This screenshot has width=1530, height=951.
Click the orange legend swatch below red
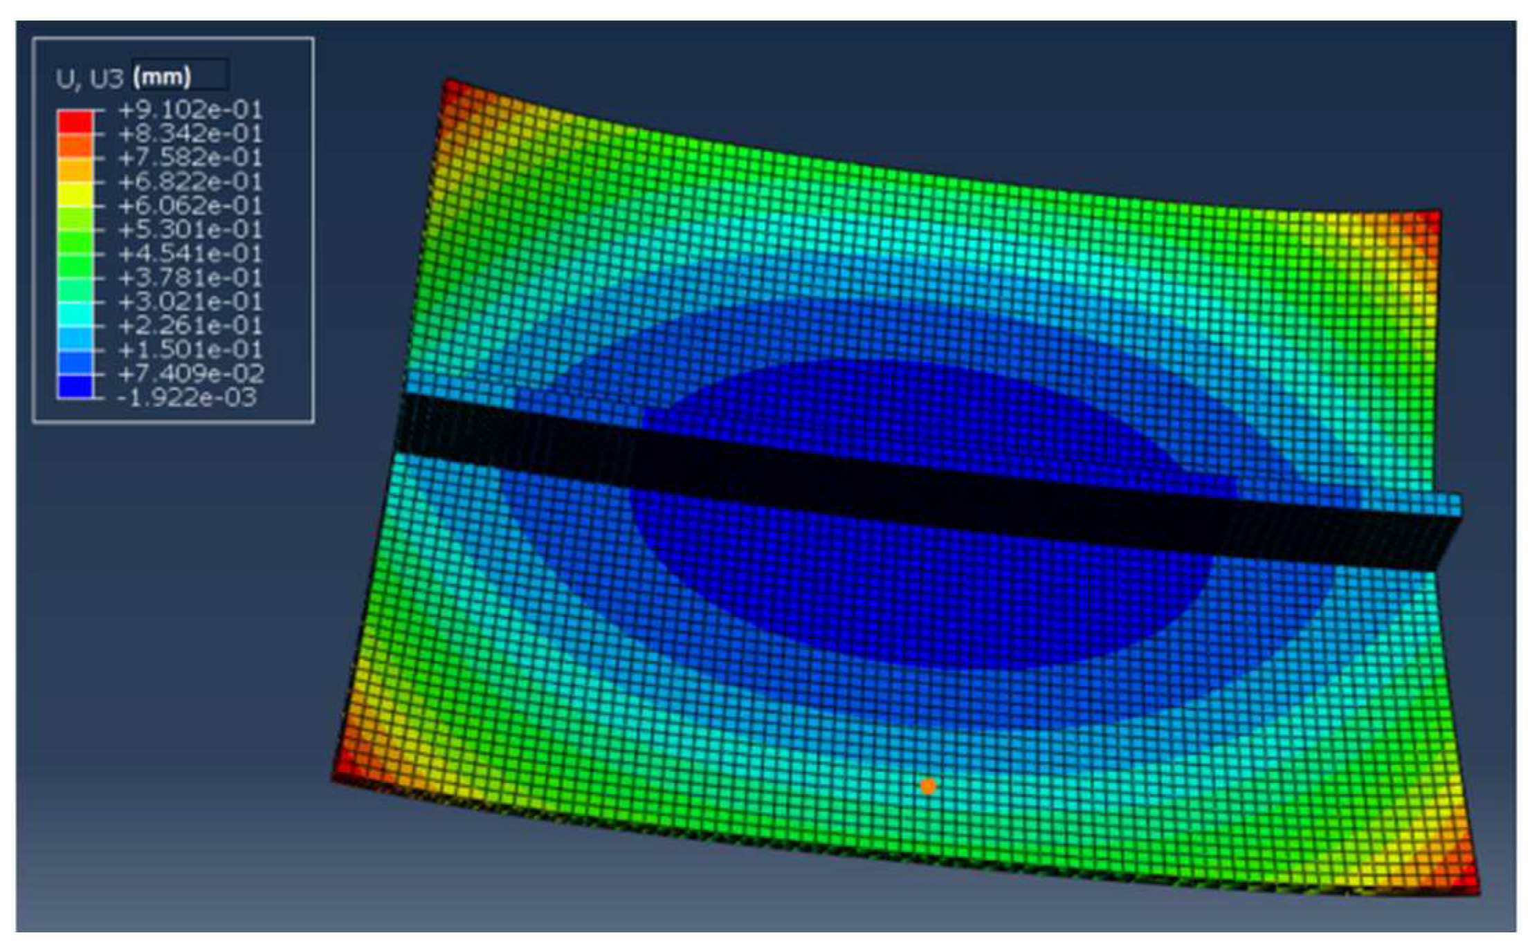tap(75, 145)
